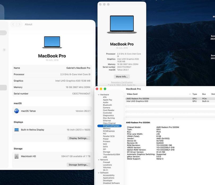Select Audio in the Hardware list
The width and height of the screenshot is (215, 185).
[106, 102]
